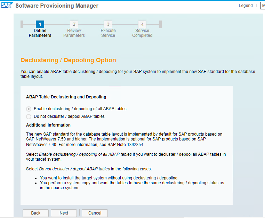This screenshot has width=265, height=218.
Task: Click the ABAP Table Declustering and Depooling label
Action: click(66, 97)
